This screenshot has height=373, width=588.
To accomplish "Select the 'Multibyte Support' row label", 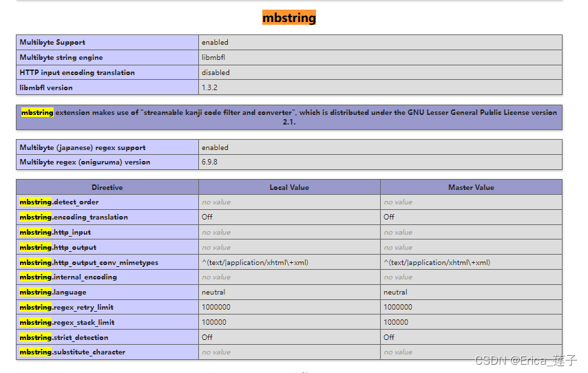I will (x=52, y=43).
